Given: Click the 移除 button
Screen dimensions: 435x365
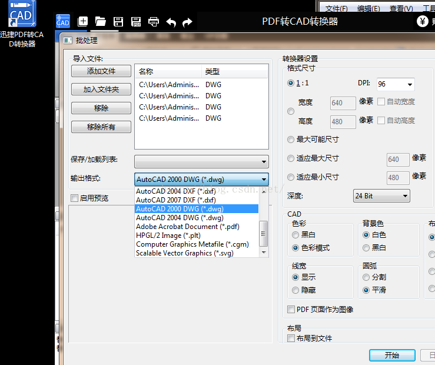Looking at the screenshot, I should coord(101,108).
